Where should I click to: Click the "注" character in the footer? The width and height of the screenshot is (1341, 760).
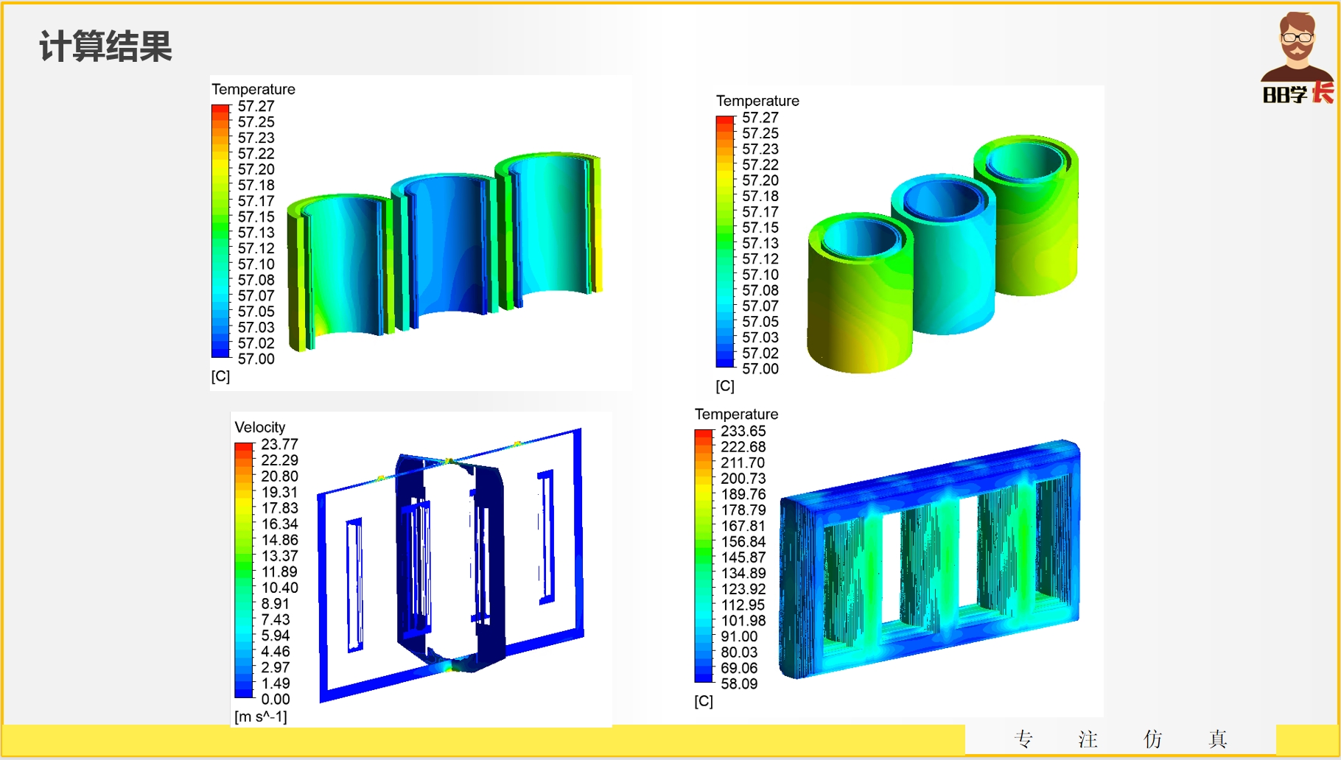pyautogui.click(x=1088, y=739)
